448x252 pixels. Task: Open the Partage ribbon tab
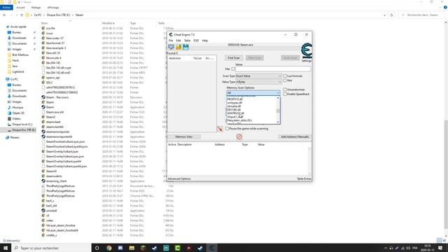point(36,8)
